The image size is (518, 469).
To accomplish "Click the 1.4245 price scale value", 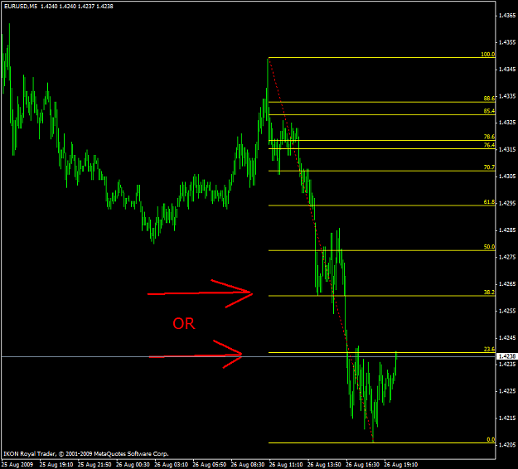I will pos(507,338).
